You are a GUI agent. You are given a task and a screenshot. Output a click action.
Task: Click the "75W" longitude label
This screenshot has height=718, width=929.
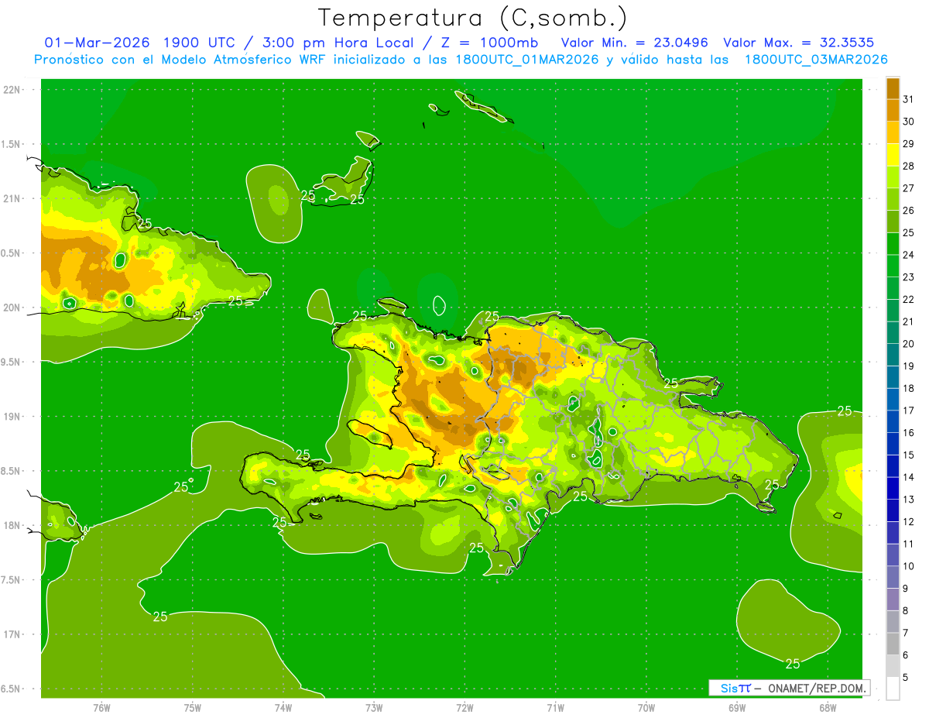pos(193,708)
